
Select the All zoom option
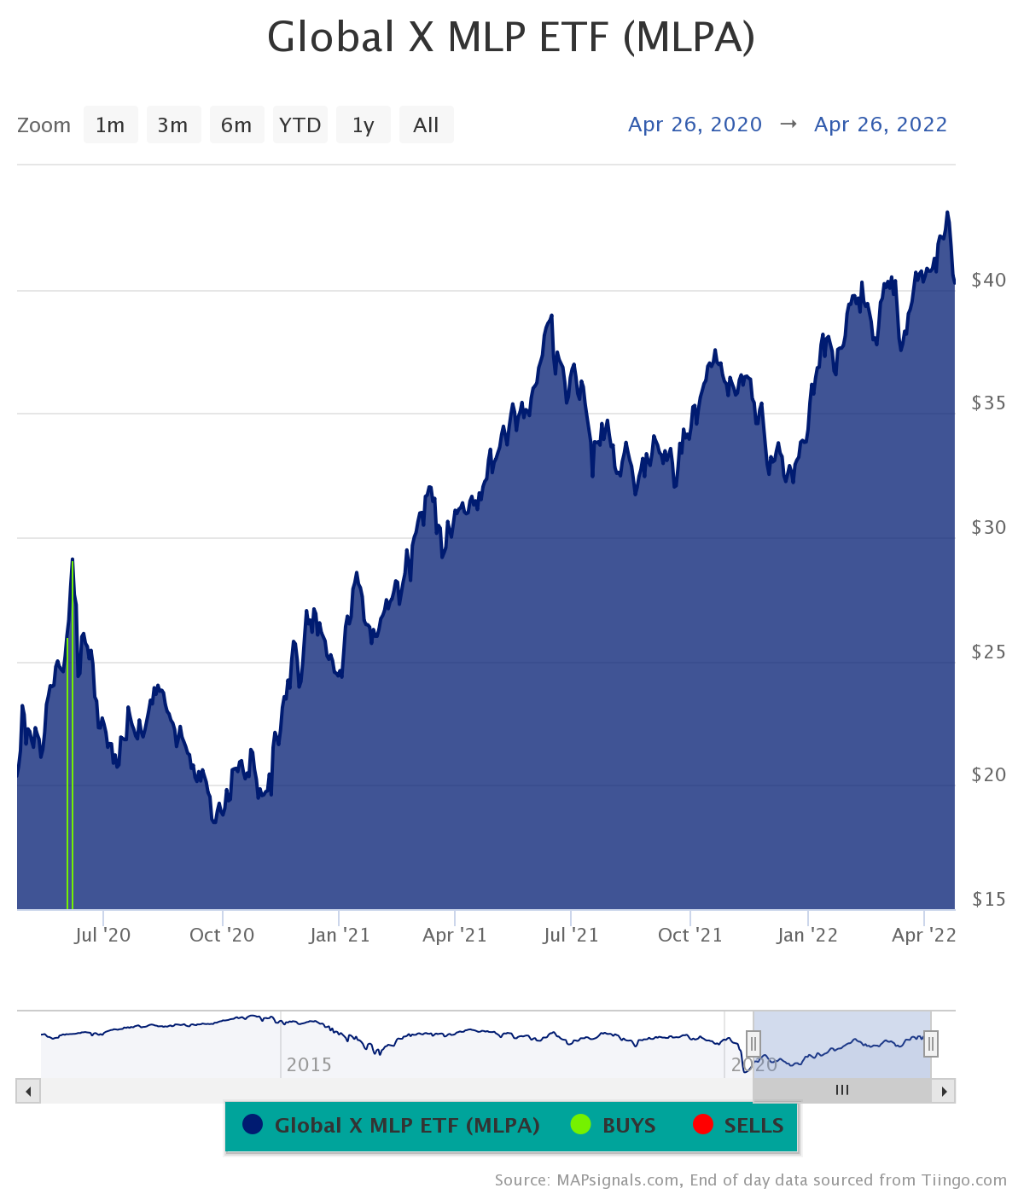tap(426, 125)
